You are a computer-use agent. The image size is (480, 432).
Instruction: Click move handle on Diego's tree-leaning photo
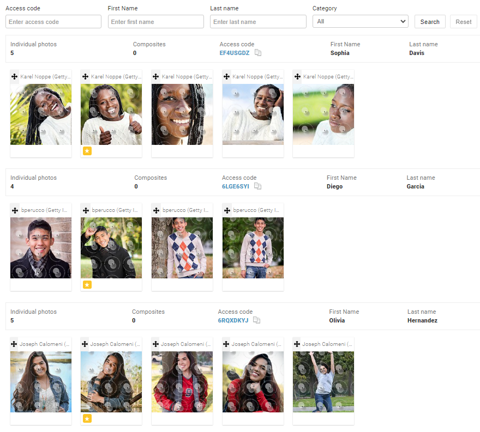point(156,210)
